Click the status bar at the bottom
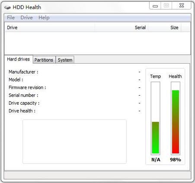195x183 pixels. click(97, 175)
